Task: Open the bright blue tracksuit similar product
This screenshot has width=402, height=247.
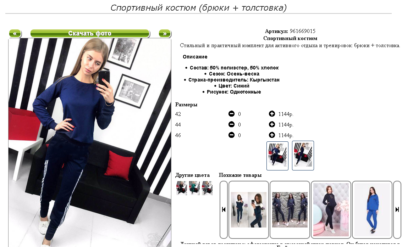Action: pos(372,210)
